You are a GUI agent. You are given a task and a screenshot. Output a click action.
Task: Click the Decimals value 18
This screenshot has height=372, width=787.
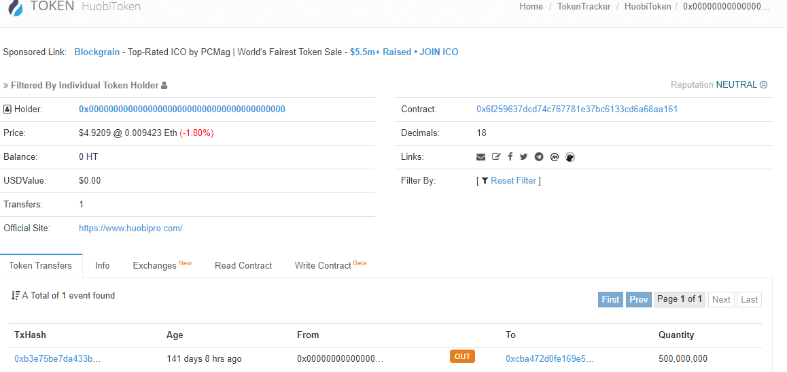[481, 133]
